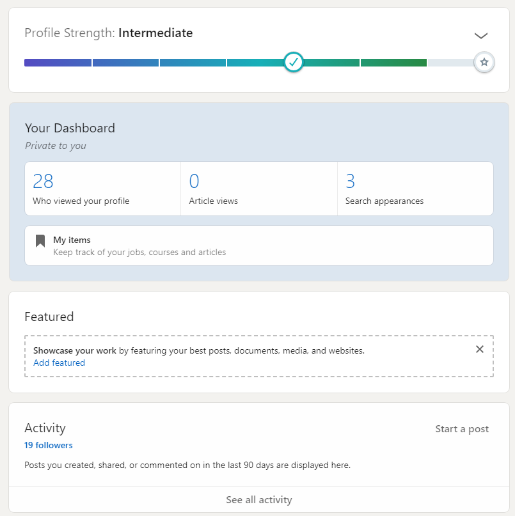Switch focus to the Featured section
This screenshot has height=516, width=515.
[49, 317]
